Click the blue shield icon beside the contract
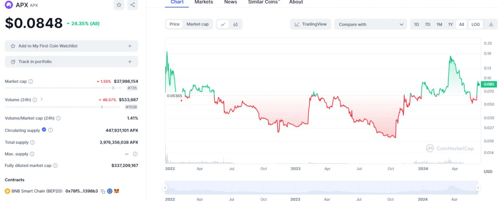Viewport: 499px width, 201px height. click(x=110, y=191)
